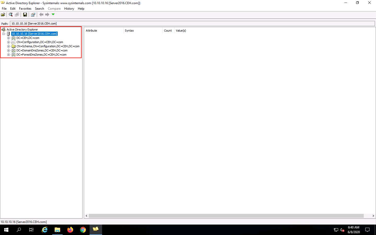Expand the CN=Schema node
Image resolution: width=376 pixels, height=235 pixels.
[x=8, y=46]
